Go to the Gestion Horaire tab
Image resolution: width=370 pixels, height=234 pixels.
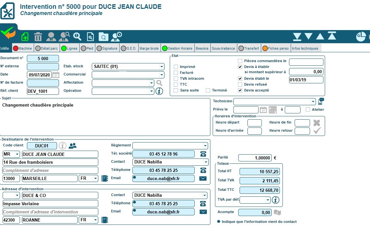pos(177,48)
